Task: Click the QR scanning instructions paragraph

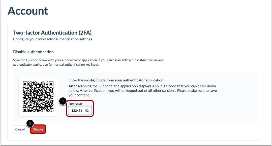Action: 88,62
